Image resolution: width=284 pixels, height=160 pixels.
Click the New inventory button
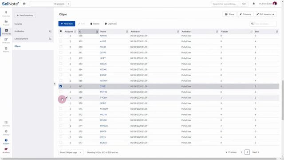coord(25,15)
